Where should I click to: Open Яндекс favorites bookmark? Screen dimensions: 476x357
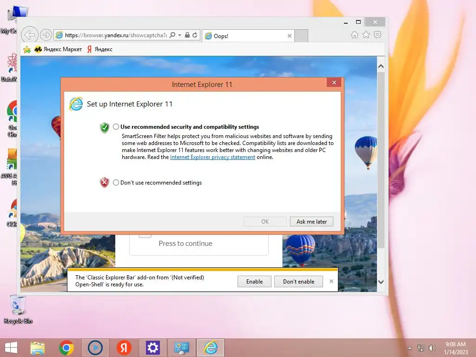click(99, 49)
